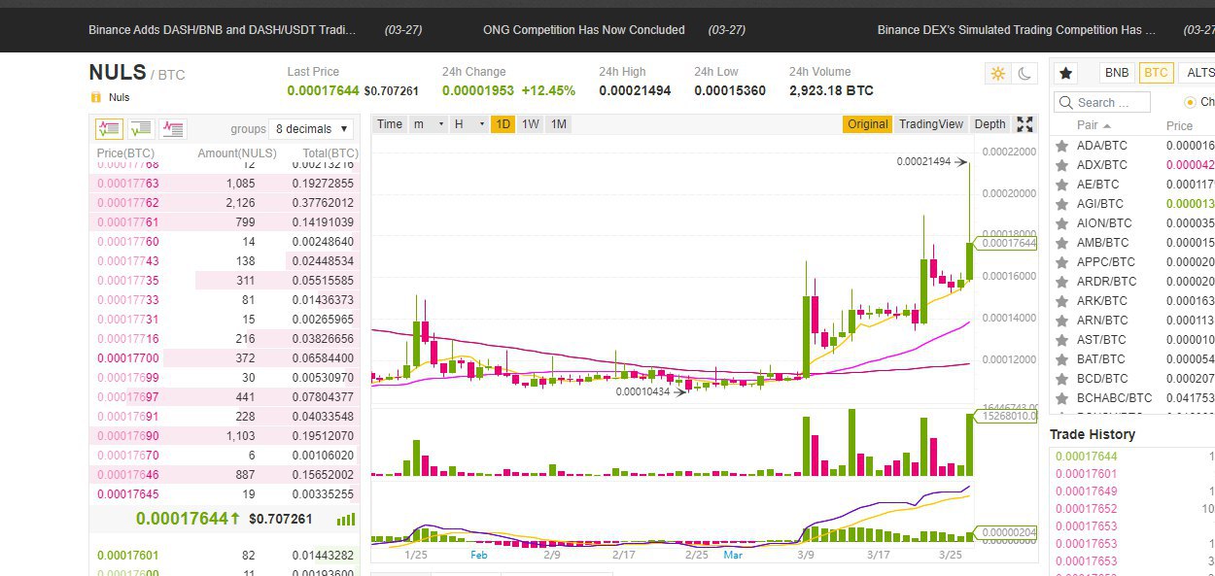Favorite the ADX/BTC pair star
Screen dimensions: 1215x576
[1062, 165]
